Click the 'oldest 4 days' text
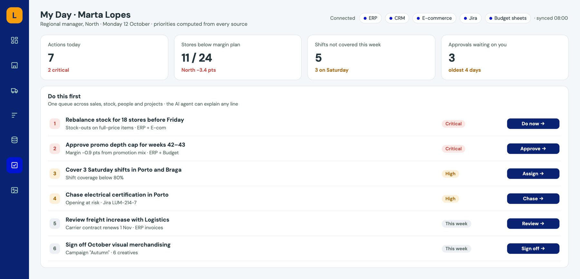The width and height of the screenshot is (580, 279). coord(465,70)
